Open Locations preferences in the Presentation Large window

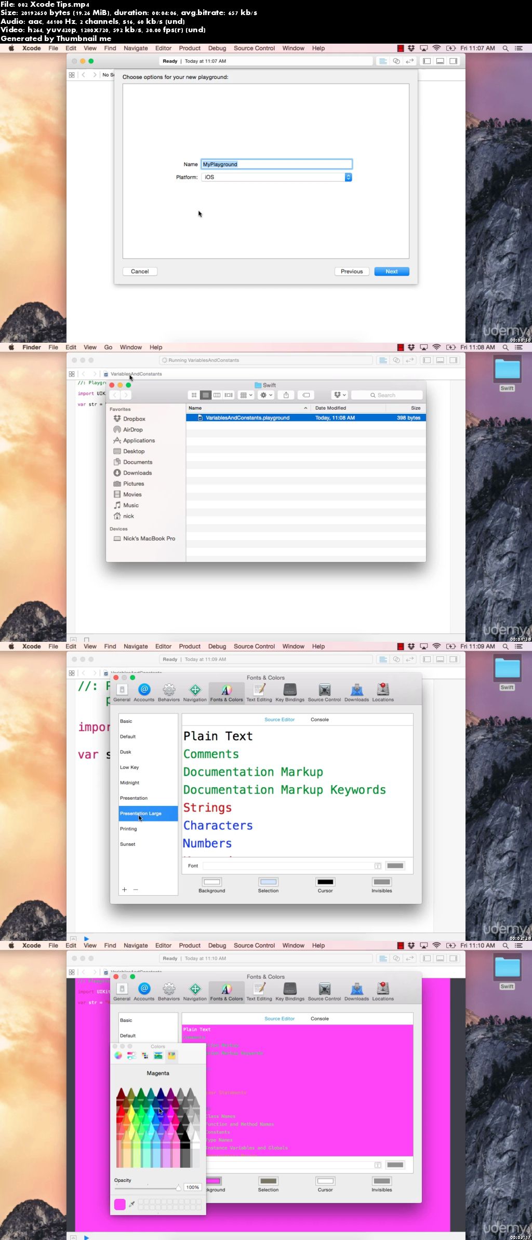pos(383,693)
